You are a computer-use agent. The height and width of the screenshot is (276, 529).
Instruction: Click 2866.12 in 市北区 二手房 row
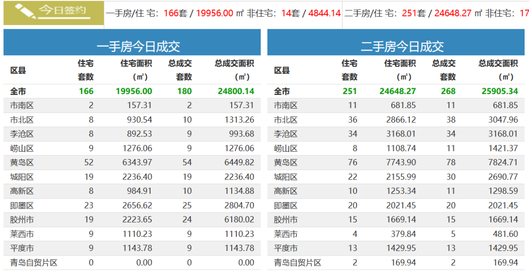pyautogui.click(x=401, y=120)
